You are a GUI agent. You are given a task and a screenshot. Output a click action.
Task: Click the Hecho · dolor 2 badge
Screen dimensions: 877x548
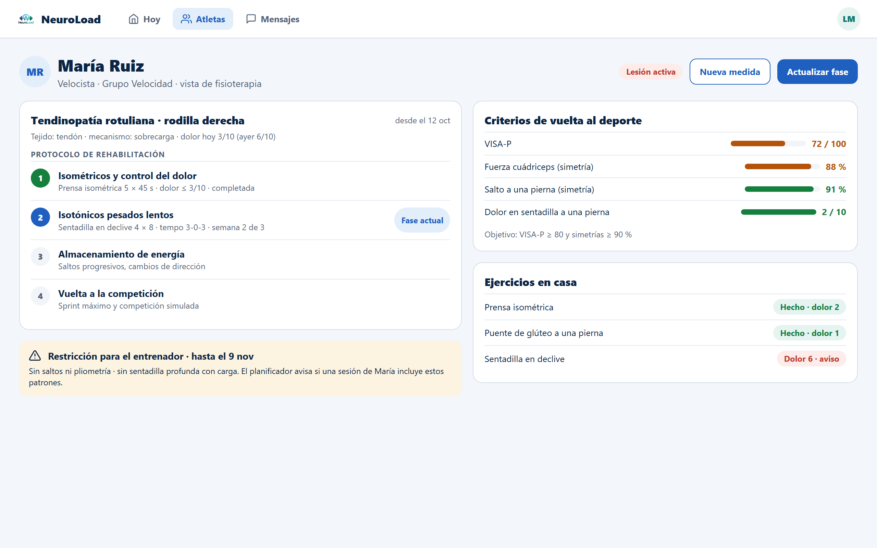(x=809, y=307)
